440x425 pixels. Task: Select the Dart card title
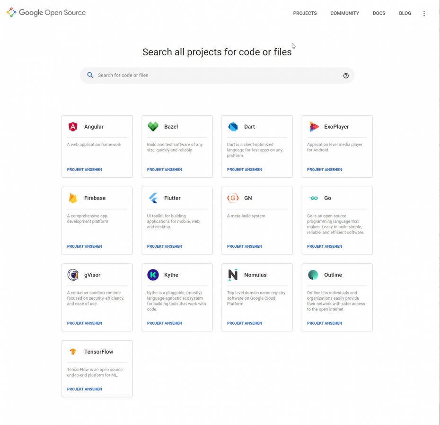pos(249,127)
